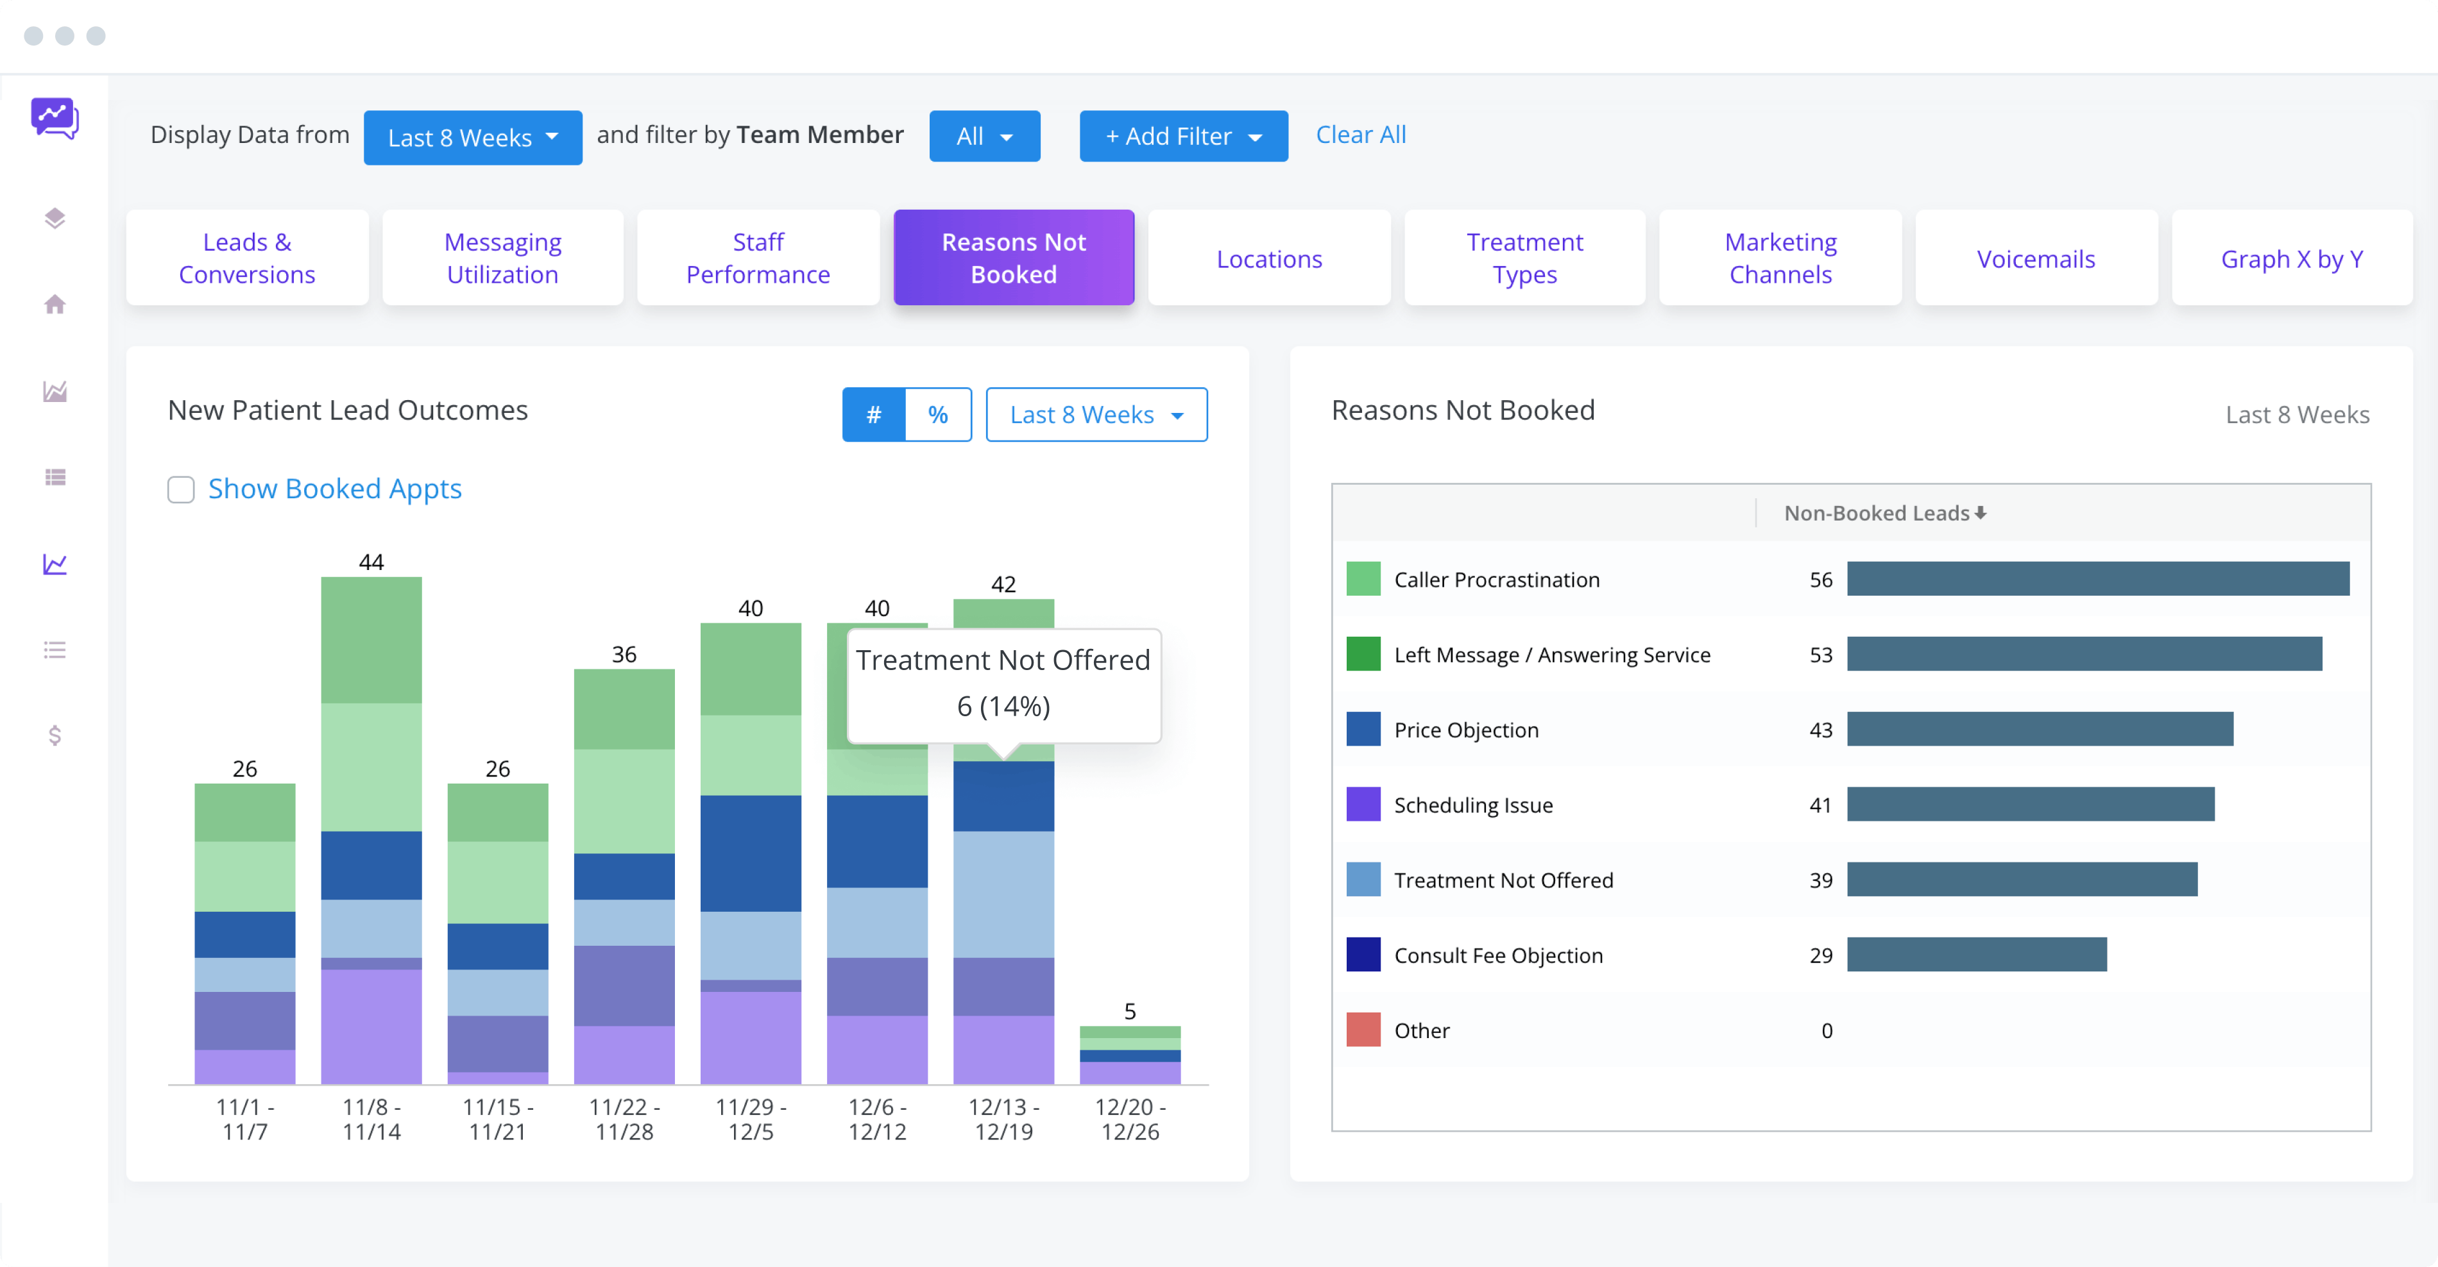Open the bulleted list sidebar icon

(55, 651)
